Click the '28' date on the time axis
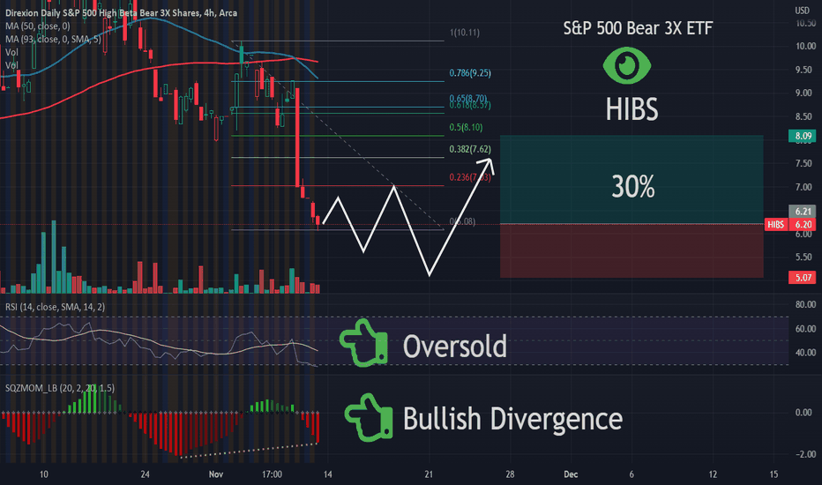This screenshot has width=822, height=485. click(510, 474)
